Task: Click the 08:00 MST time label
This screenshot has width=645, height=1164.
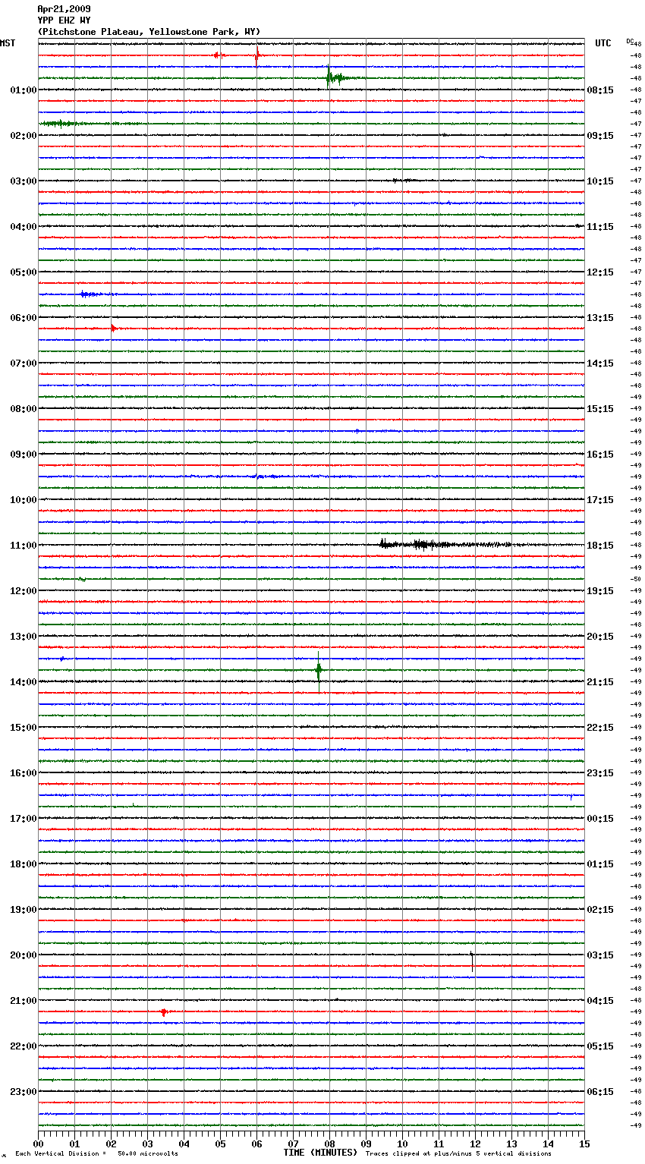Action: (x=24, y=409)
